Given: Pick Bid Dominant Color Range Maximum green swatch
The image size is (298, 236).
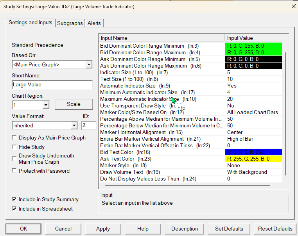Looking at the screenshot, I should pyautogui.click(x=253, y=53).
